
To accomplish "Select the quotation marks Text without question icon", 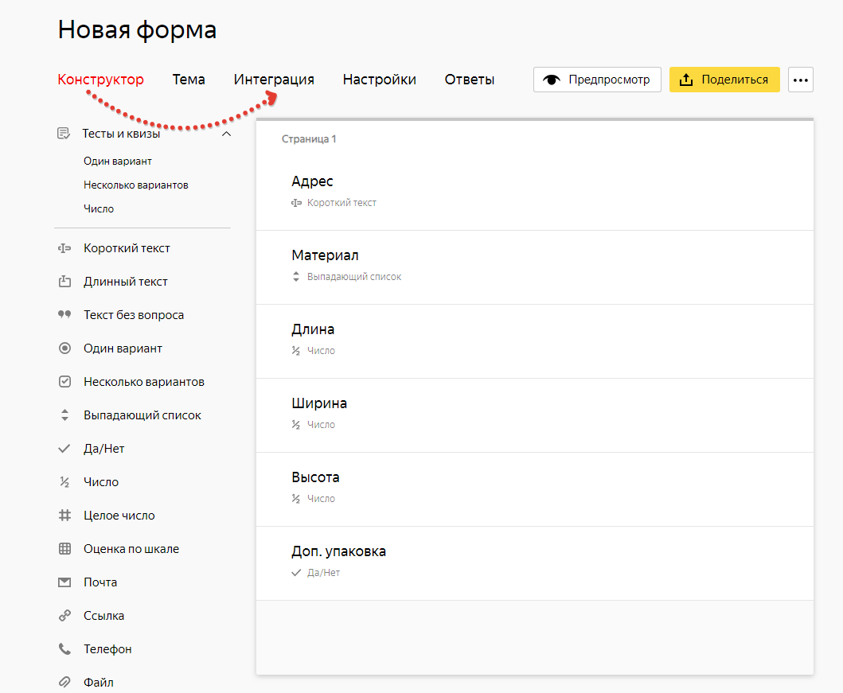I will 64,315.
